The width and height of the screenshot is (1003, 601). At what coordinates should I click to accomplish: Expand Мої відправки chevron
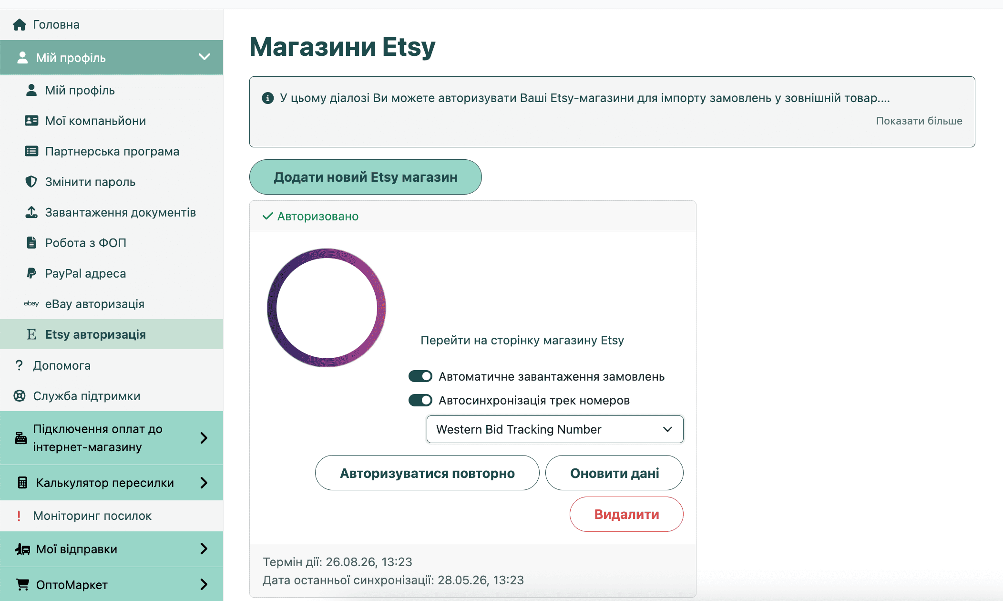204,549
